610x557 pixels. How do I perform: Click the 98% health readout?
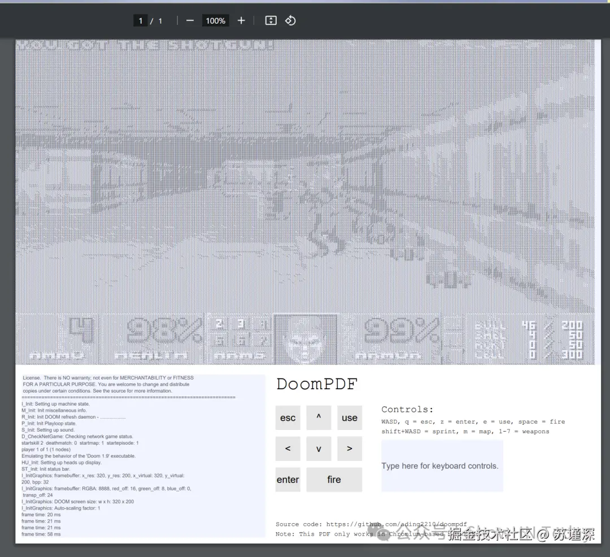pos(164,330)
